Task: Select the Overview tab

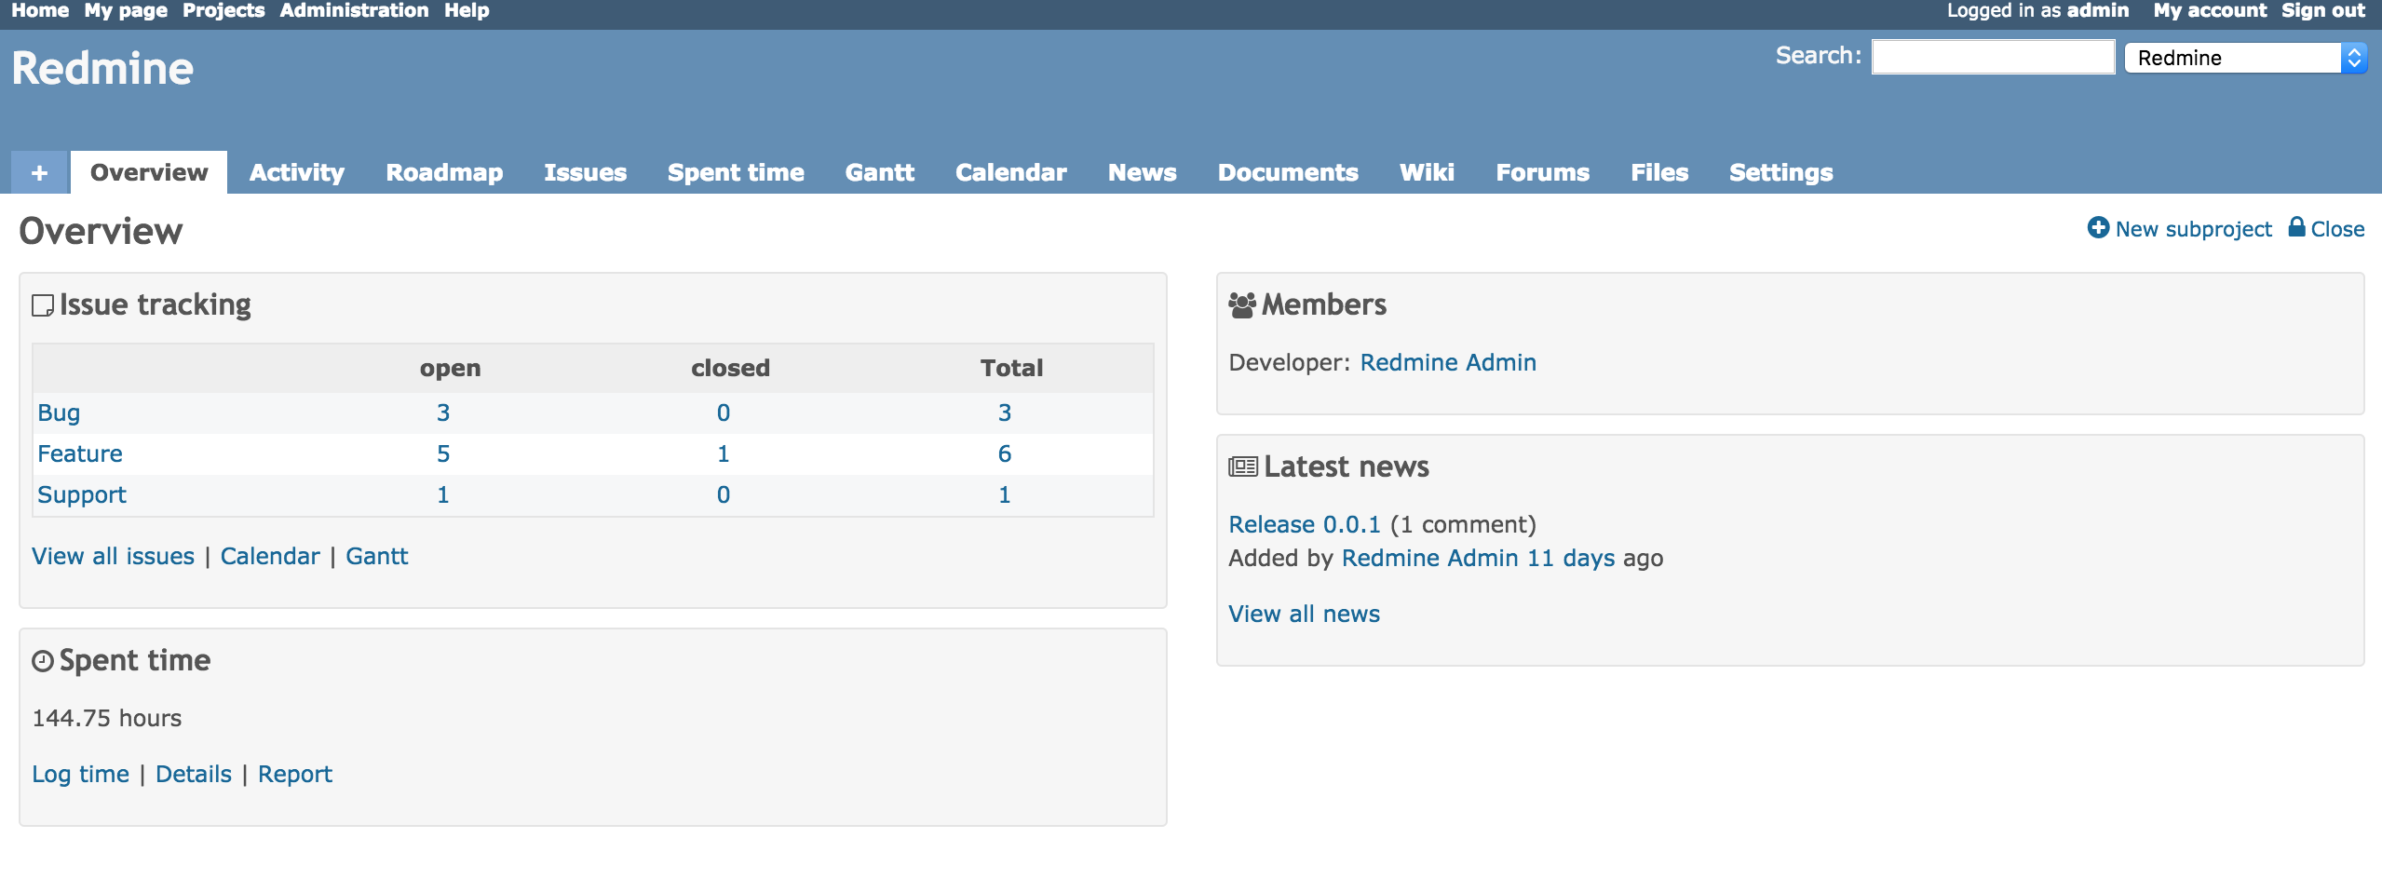Action: tap(149, 172)
